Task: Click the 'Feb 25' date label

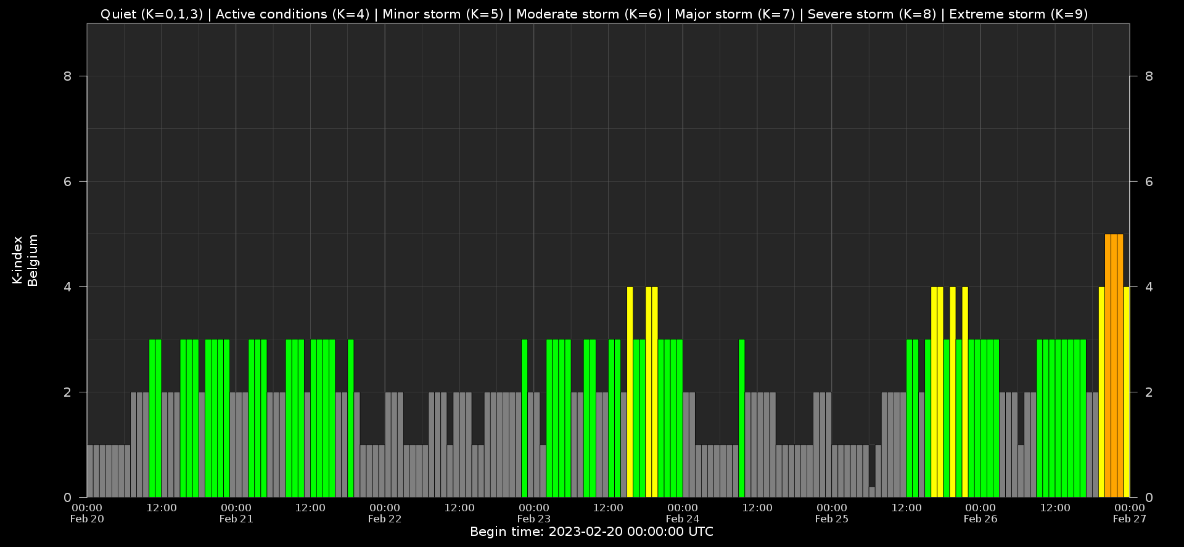Action: tap(832, 519)
